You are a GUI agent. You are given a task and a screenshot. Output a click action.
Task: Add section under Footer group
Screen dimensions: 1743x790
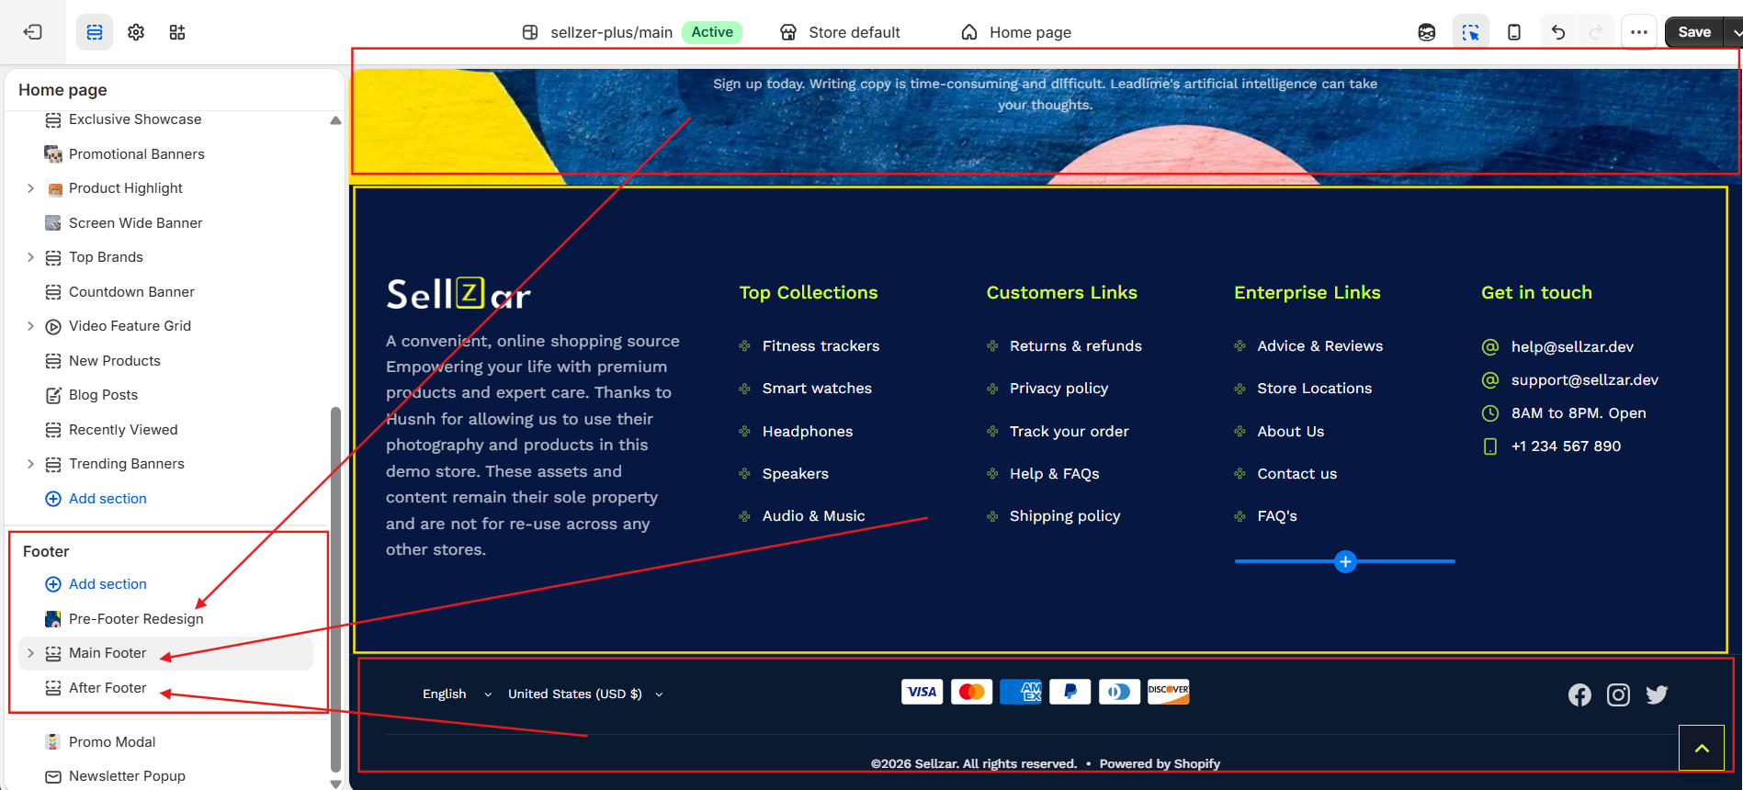point(96,584)
